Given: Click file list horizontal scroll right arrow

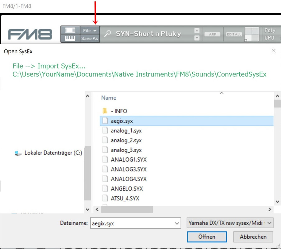Looking at the screenshot, I should point(270,209).
